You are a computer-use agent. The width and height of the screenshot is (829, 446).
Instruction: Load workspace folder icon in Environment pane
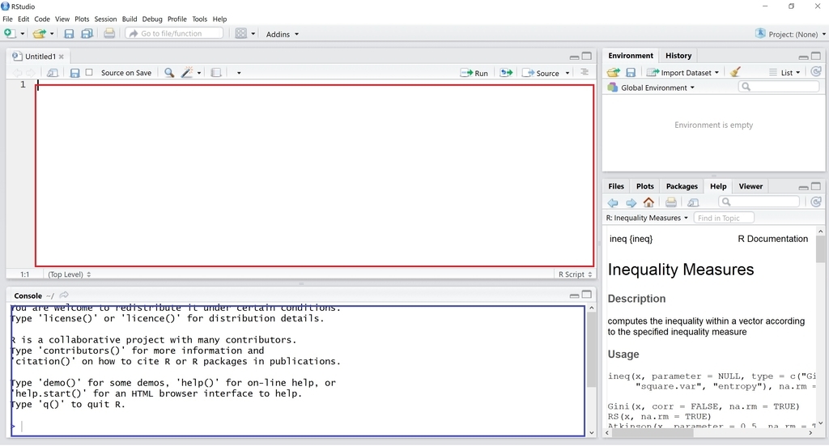tap(614, 72)
